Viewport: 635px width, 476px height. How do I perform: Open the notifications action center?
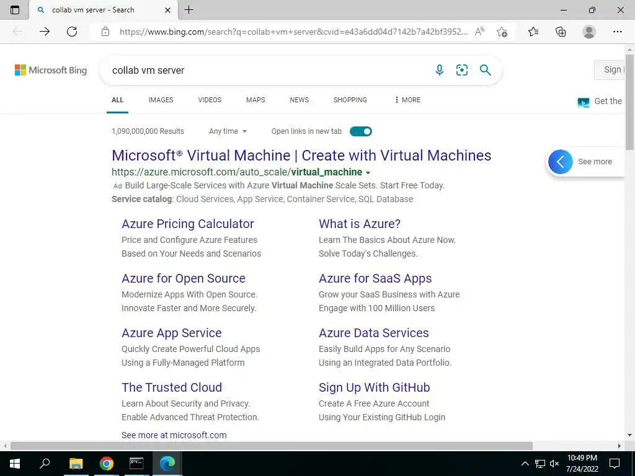[x=615, y=464]
